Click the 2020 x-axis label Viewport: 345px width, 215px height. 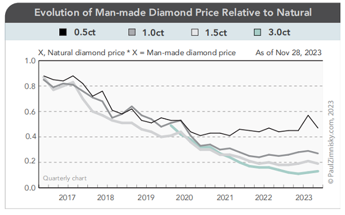pyautogui.click(x=185, y=198)
